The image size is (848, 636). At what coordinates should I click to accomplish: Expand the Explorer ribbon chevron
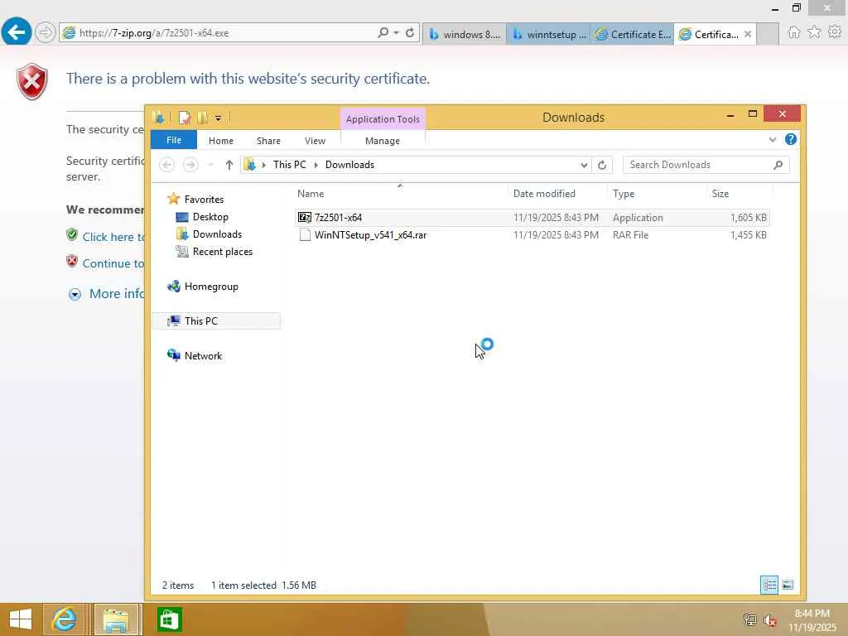(x=773, y=139)
